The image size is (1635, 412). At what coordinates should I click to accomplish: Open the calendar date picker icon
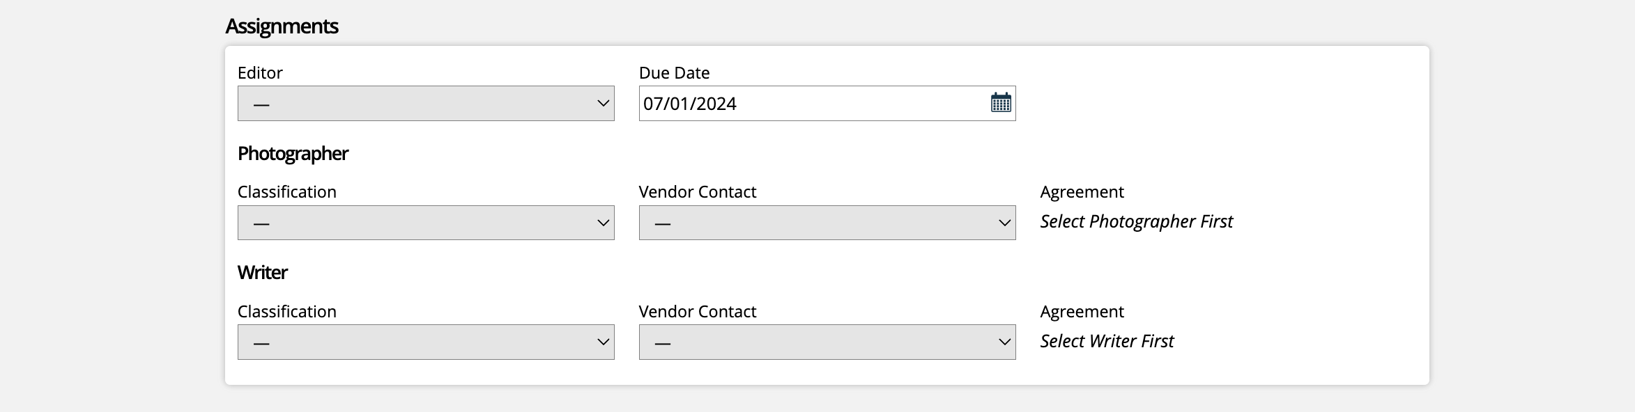click(x=1001, y=103)
